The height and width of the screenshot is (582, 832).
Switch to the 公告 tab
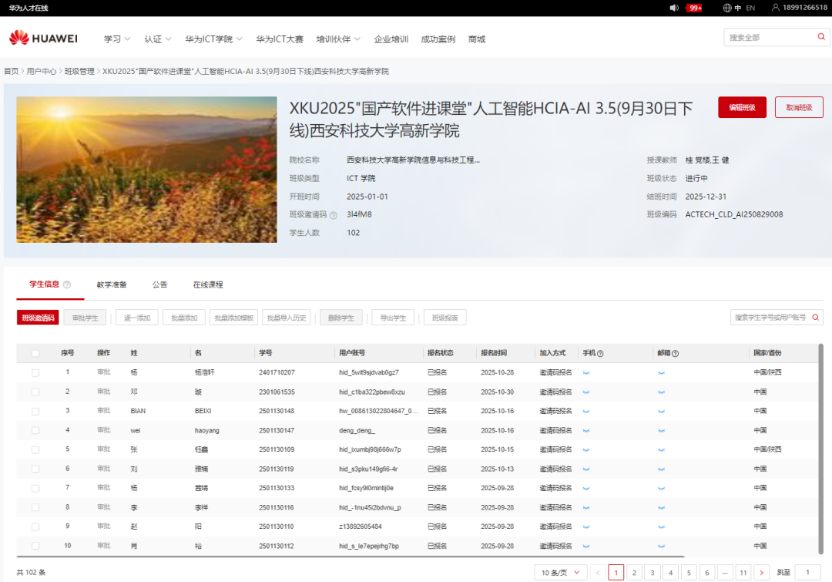coord(159,284)
